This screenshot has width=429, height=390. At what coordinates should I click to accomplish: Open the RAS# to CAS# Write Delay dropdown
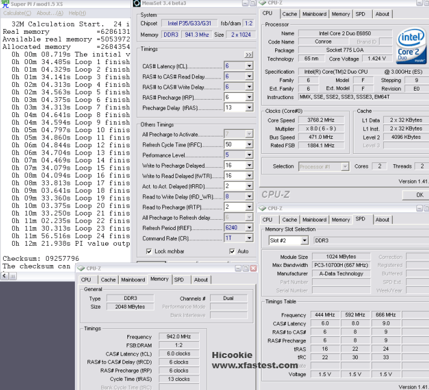coord(249,87)
